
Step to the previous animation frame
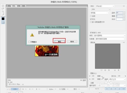(111, 89)
